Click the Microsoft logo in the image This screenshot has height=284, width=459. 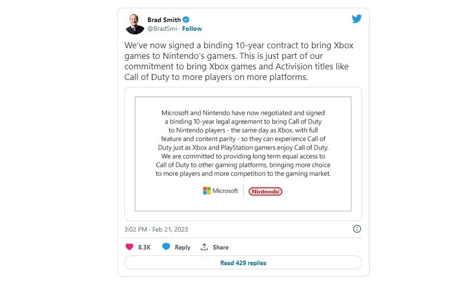[x=220, y=191]
